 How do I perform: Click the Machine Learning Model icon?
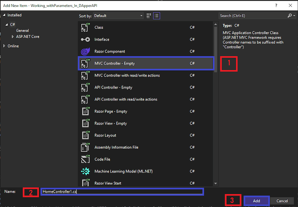click(85, 171)
